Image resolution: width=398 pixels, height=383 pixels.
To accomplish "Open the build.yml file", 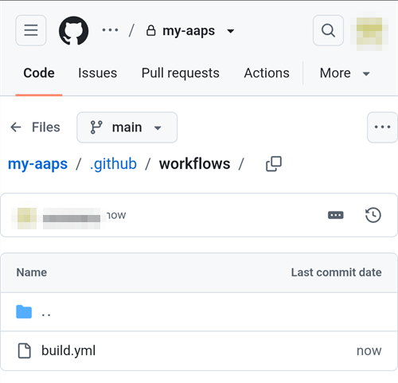I will [x=68, y=350].
